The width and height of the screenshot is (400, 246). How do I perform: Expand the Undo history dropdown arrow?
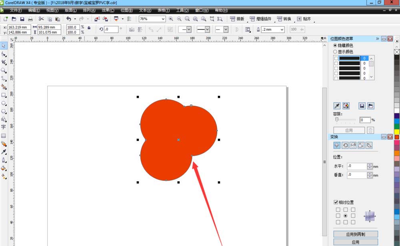click(75, 19)
